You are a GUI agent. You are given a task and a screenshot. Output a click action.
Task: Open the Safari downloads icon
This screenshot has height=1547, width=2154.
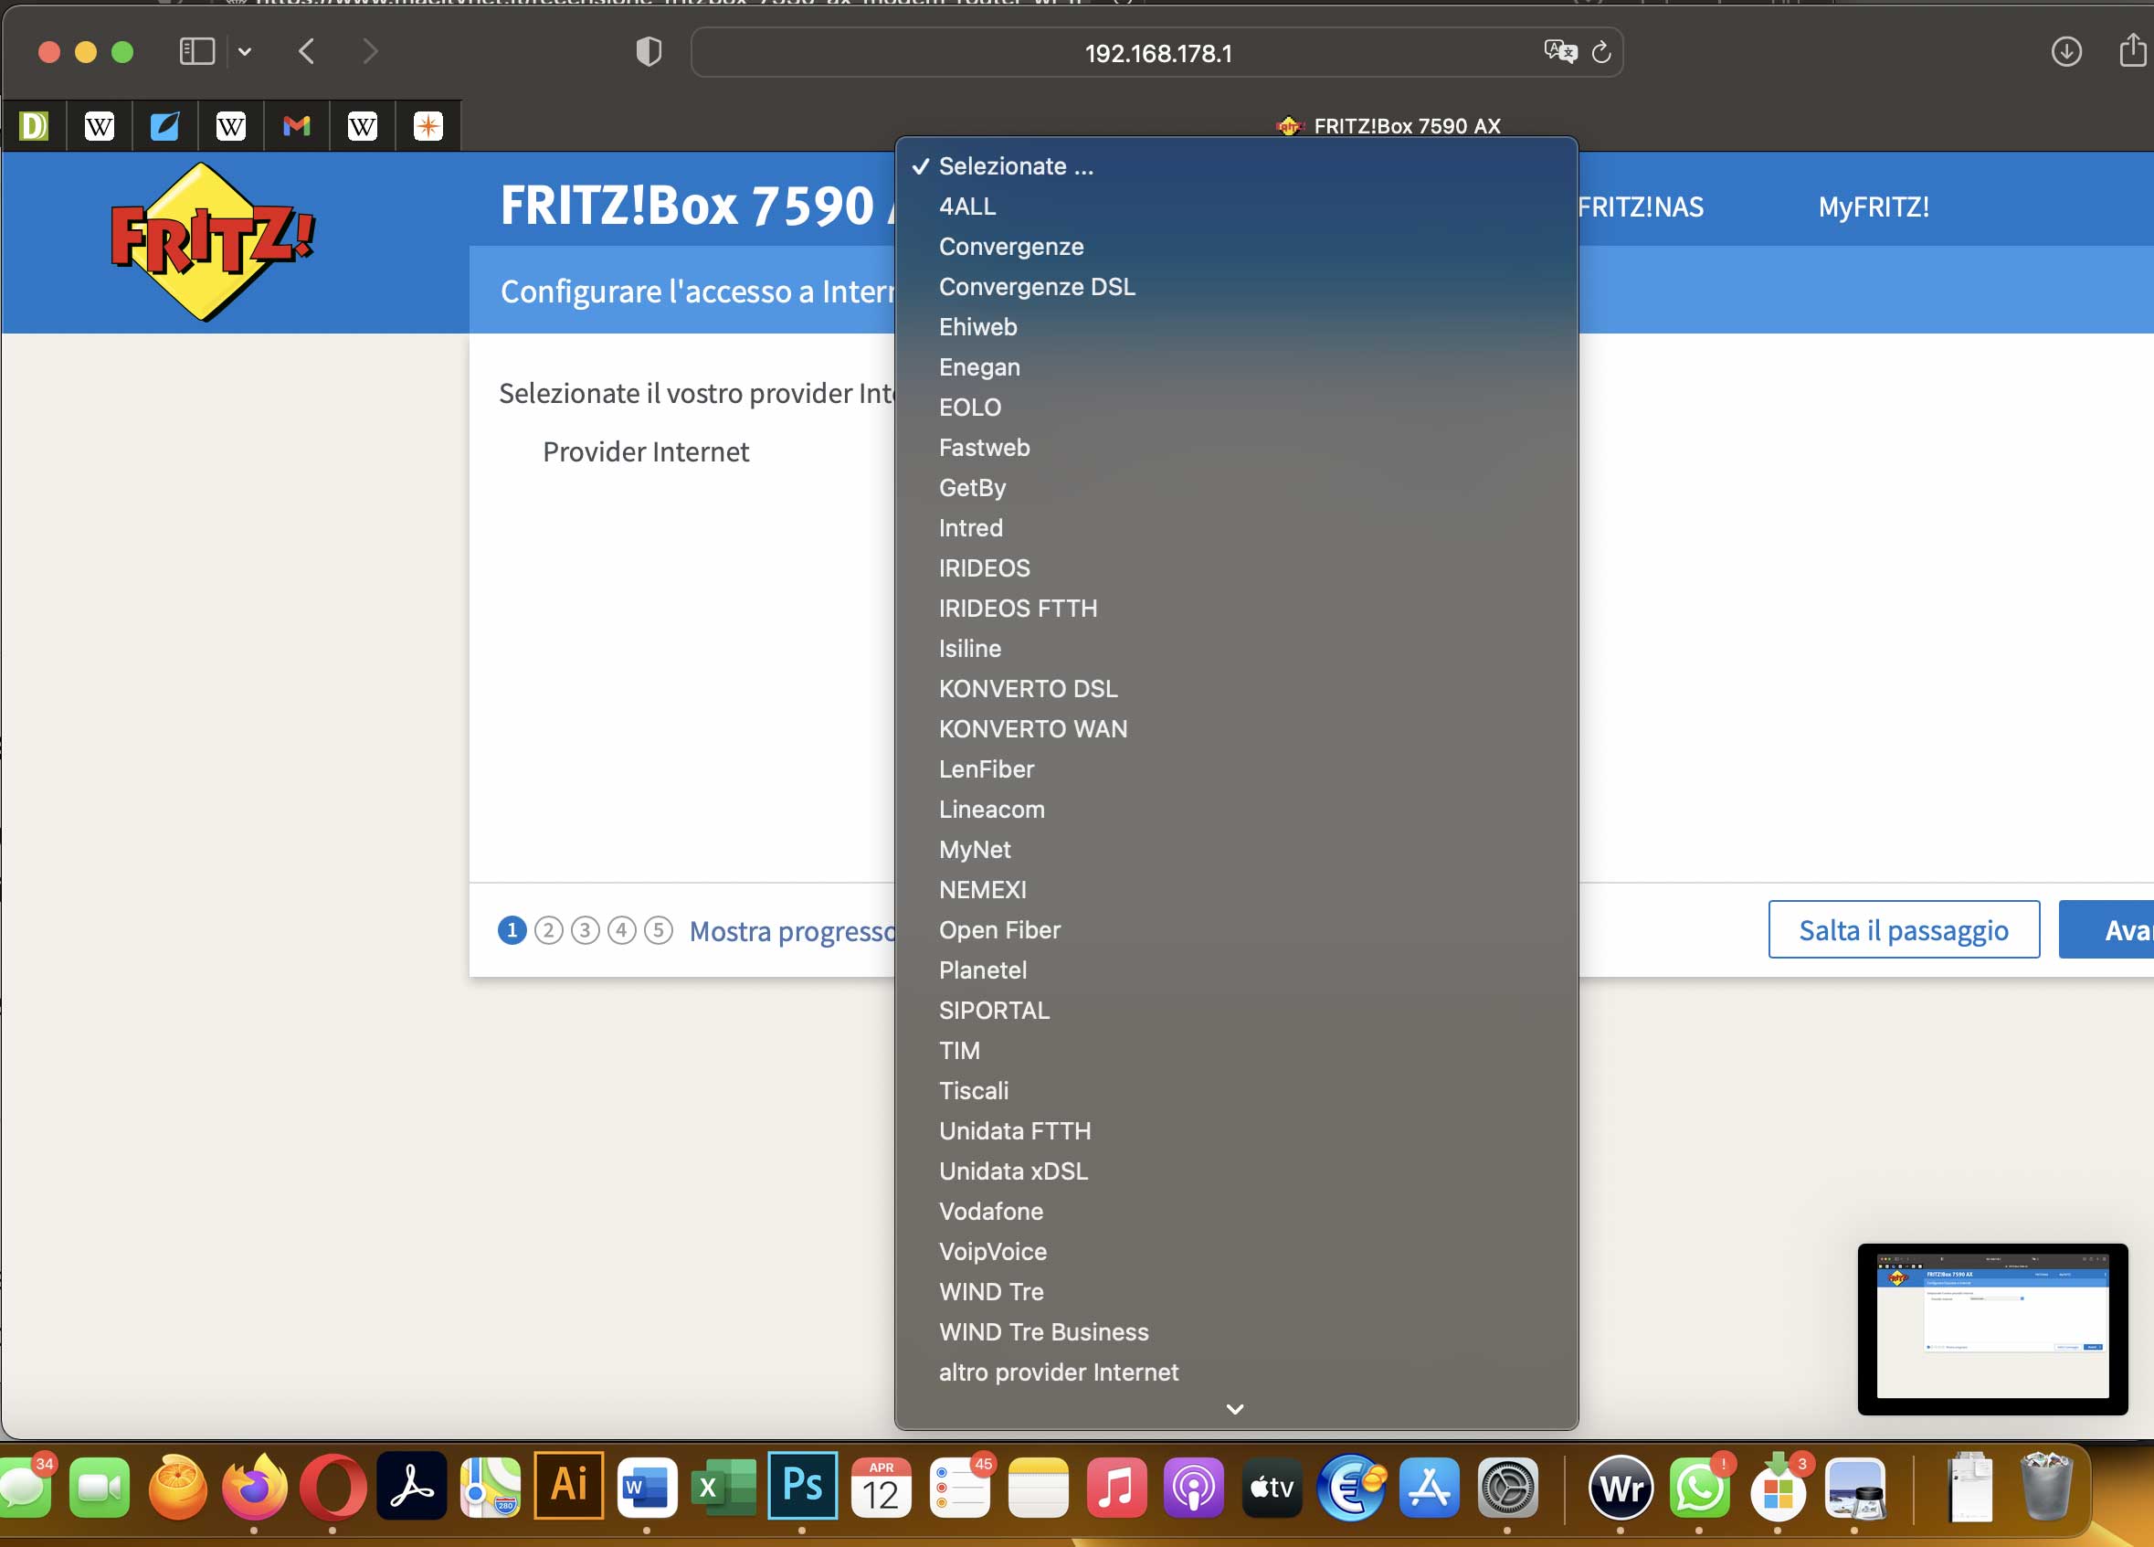[x=2065, y=51]
